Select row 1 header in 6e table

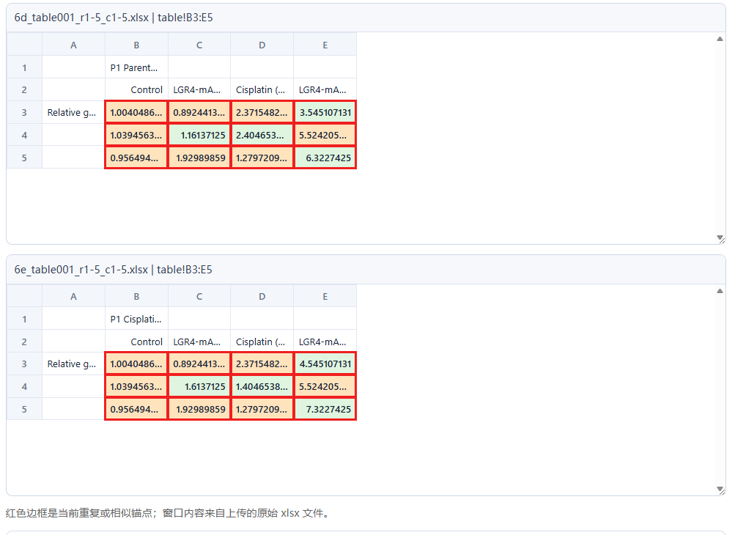[24, 319]
